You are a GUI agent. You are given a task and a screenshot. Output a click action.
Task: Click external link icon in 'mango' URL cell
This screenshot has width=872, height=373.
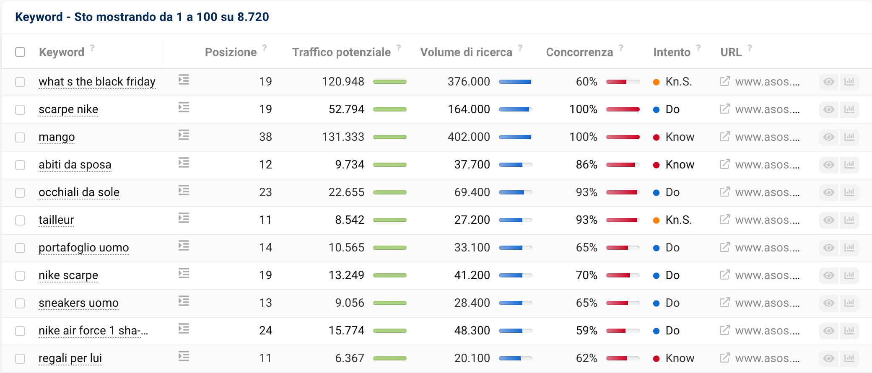click(725, 137)
